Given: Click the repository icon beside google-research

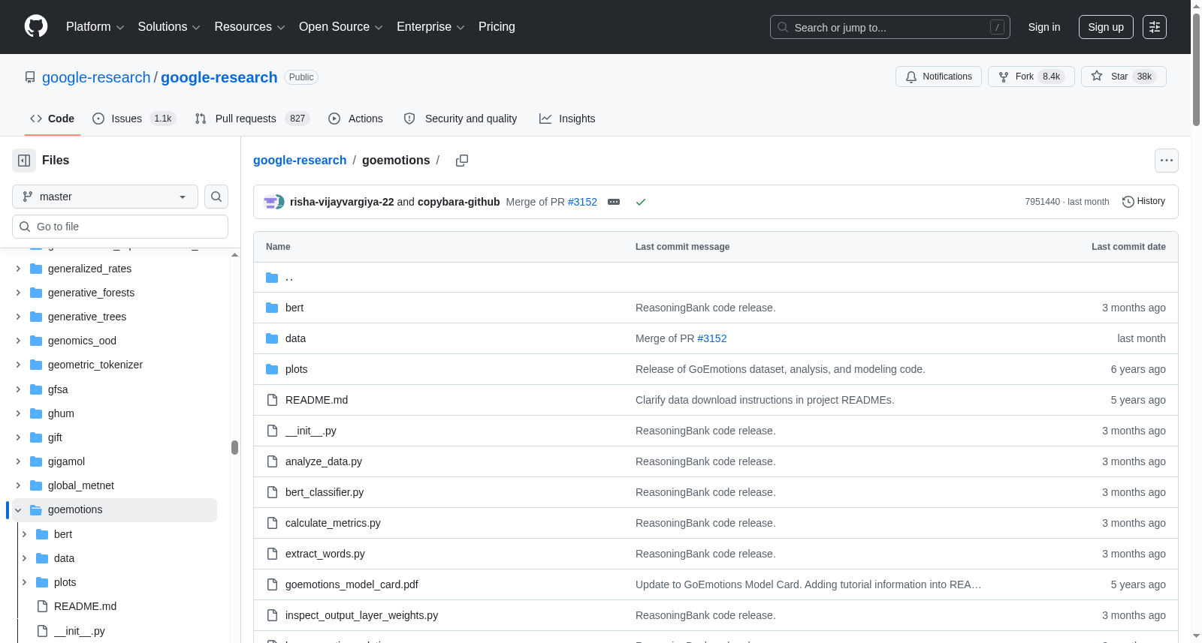Looking at the screenshot, I should coord(30,77).
